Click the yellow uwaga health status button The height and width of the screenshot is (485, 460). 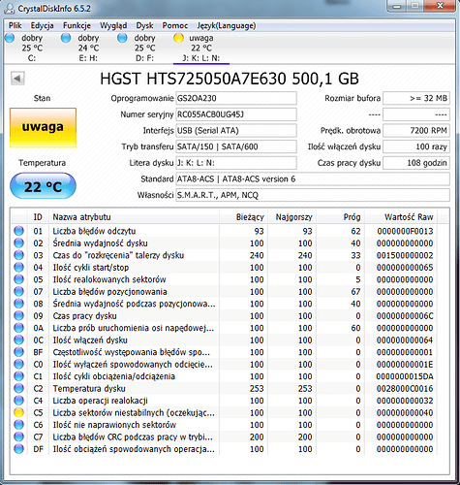pyautogui.click(x=43, y=128)
